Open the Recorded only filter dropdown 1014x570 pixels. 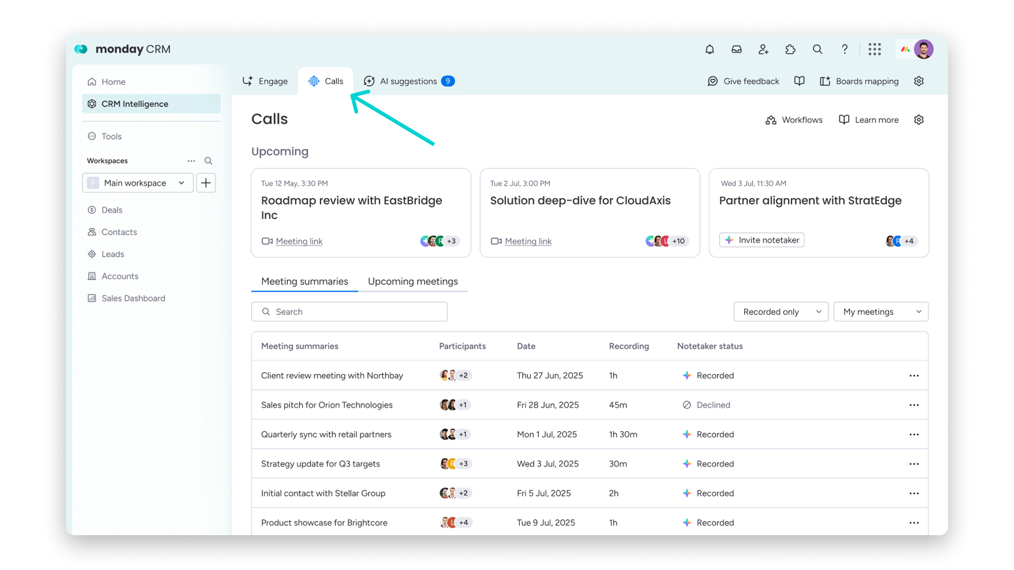click(x=781, y=312)
